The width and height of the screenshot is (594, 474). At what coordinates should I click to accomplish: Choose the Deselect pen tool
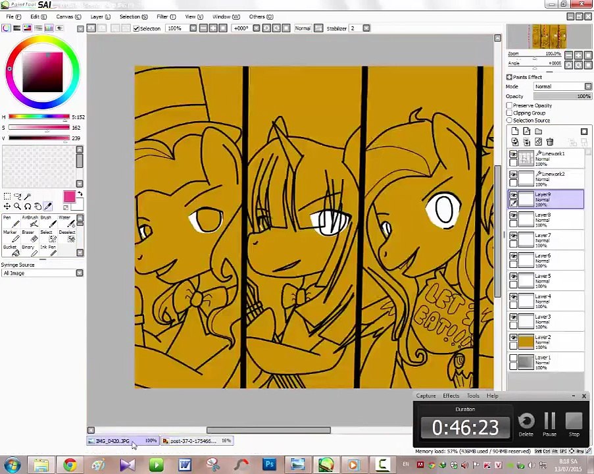(x=67, y=236)
